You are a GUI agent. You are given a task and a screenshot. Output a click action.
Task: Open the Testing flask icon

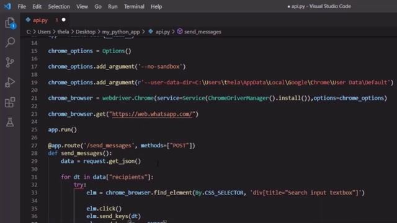coord(10,123)
